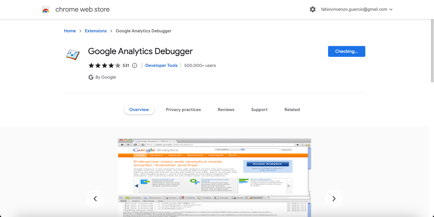Click the star rating icons
434x217 pixels.
click(x=104, y=65)
